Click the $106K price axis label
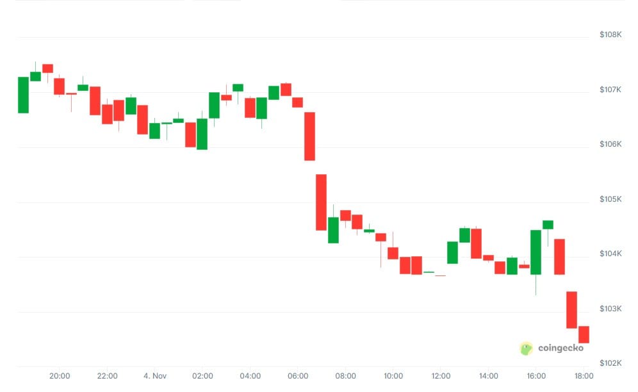The image size is (638, 392). point(610,144)
